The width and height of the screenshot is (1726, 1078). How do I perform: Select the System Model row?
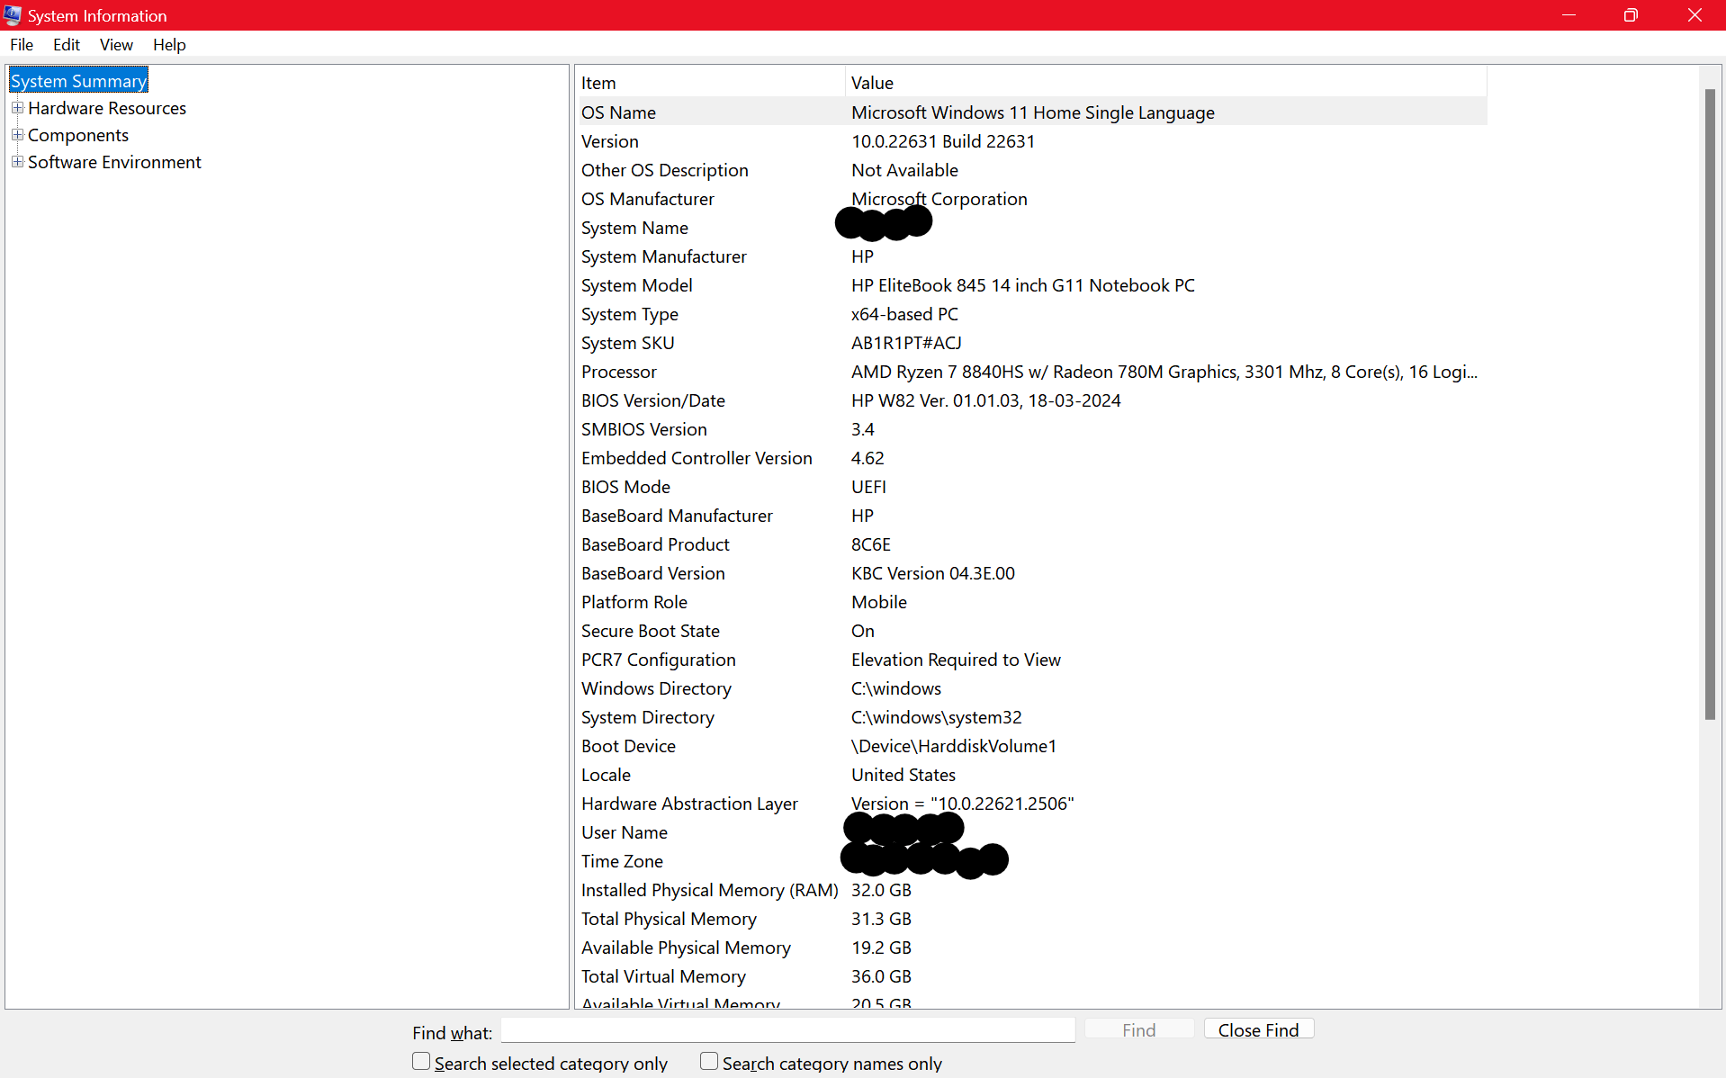point(1031,285)
